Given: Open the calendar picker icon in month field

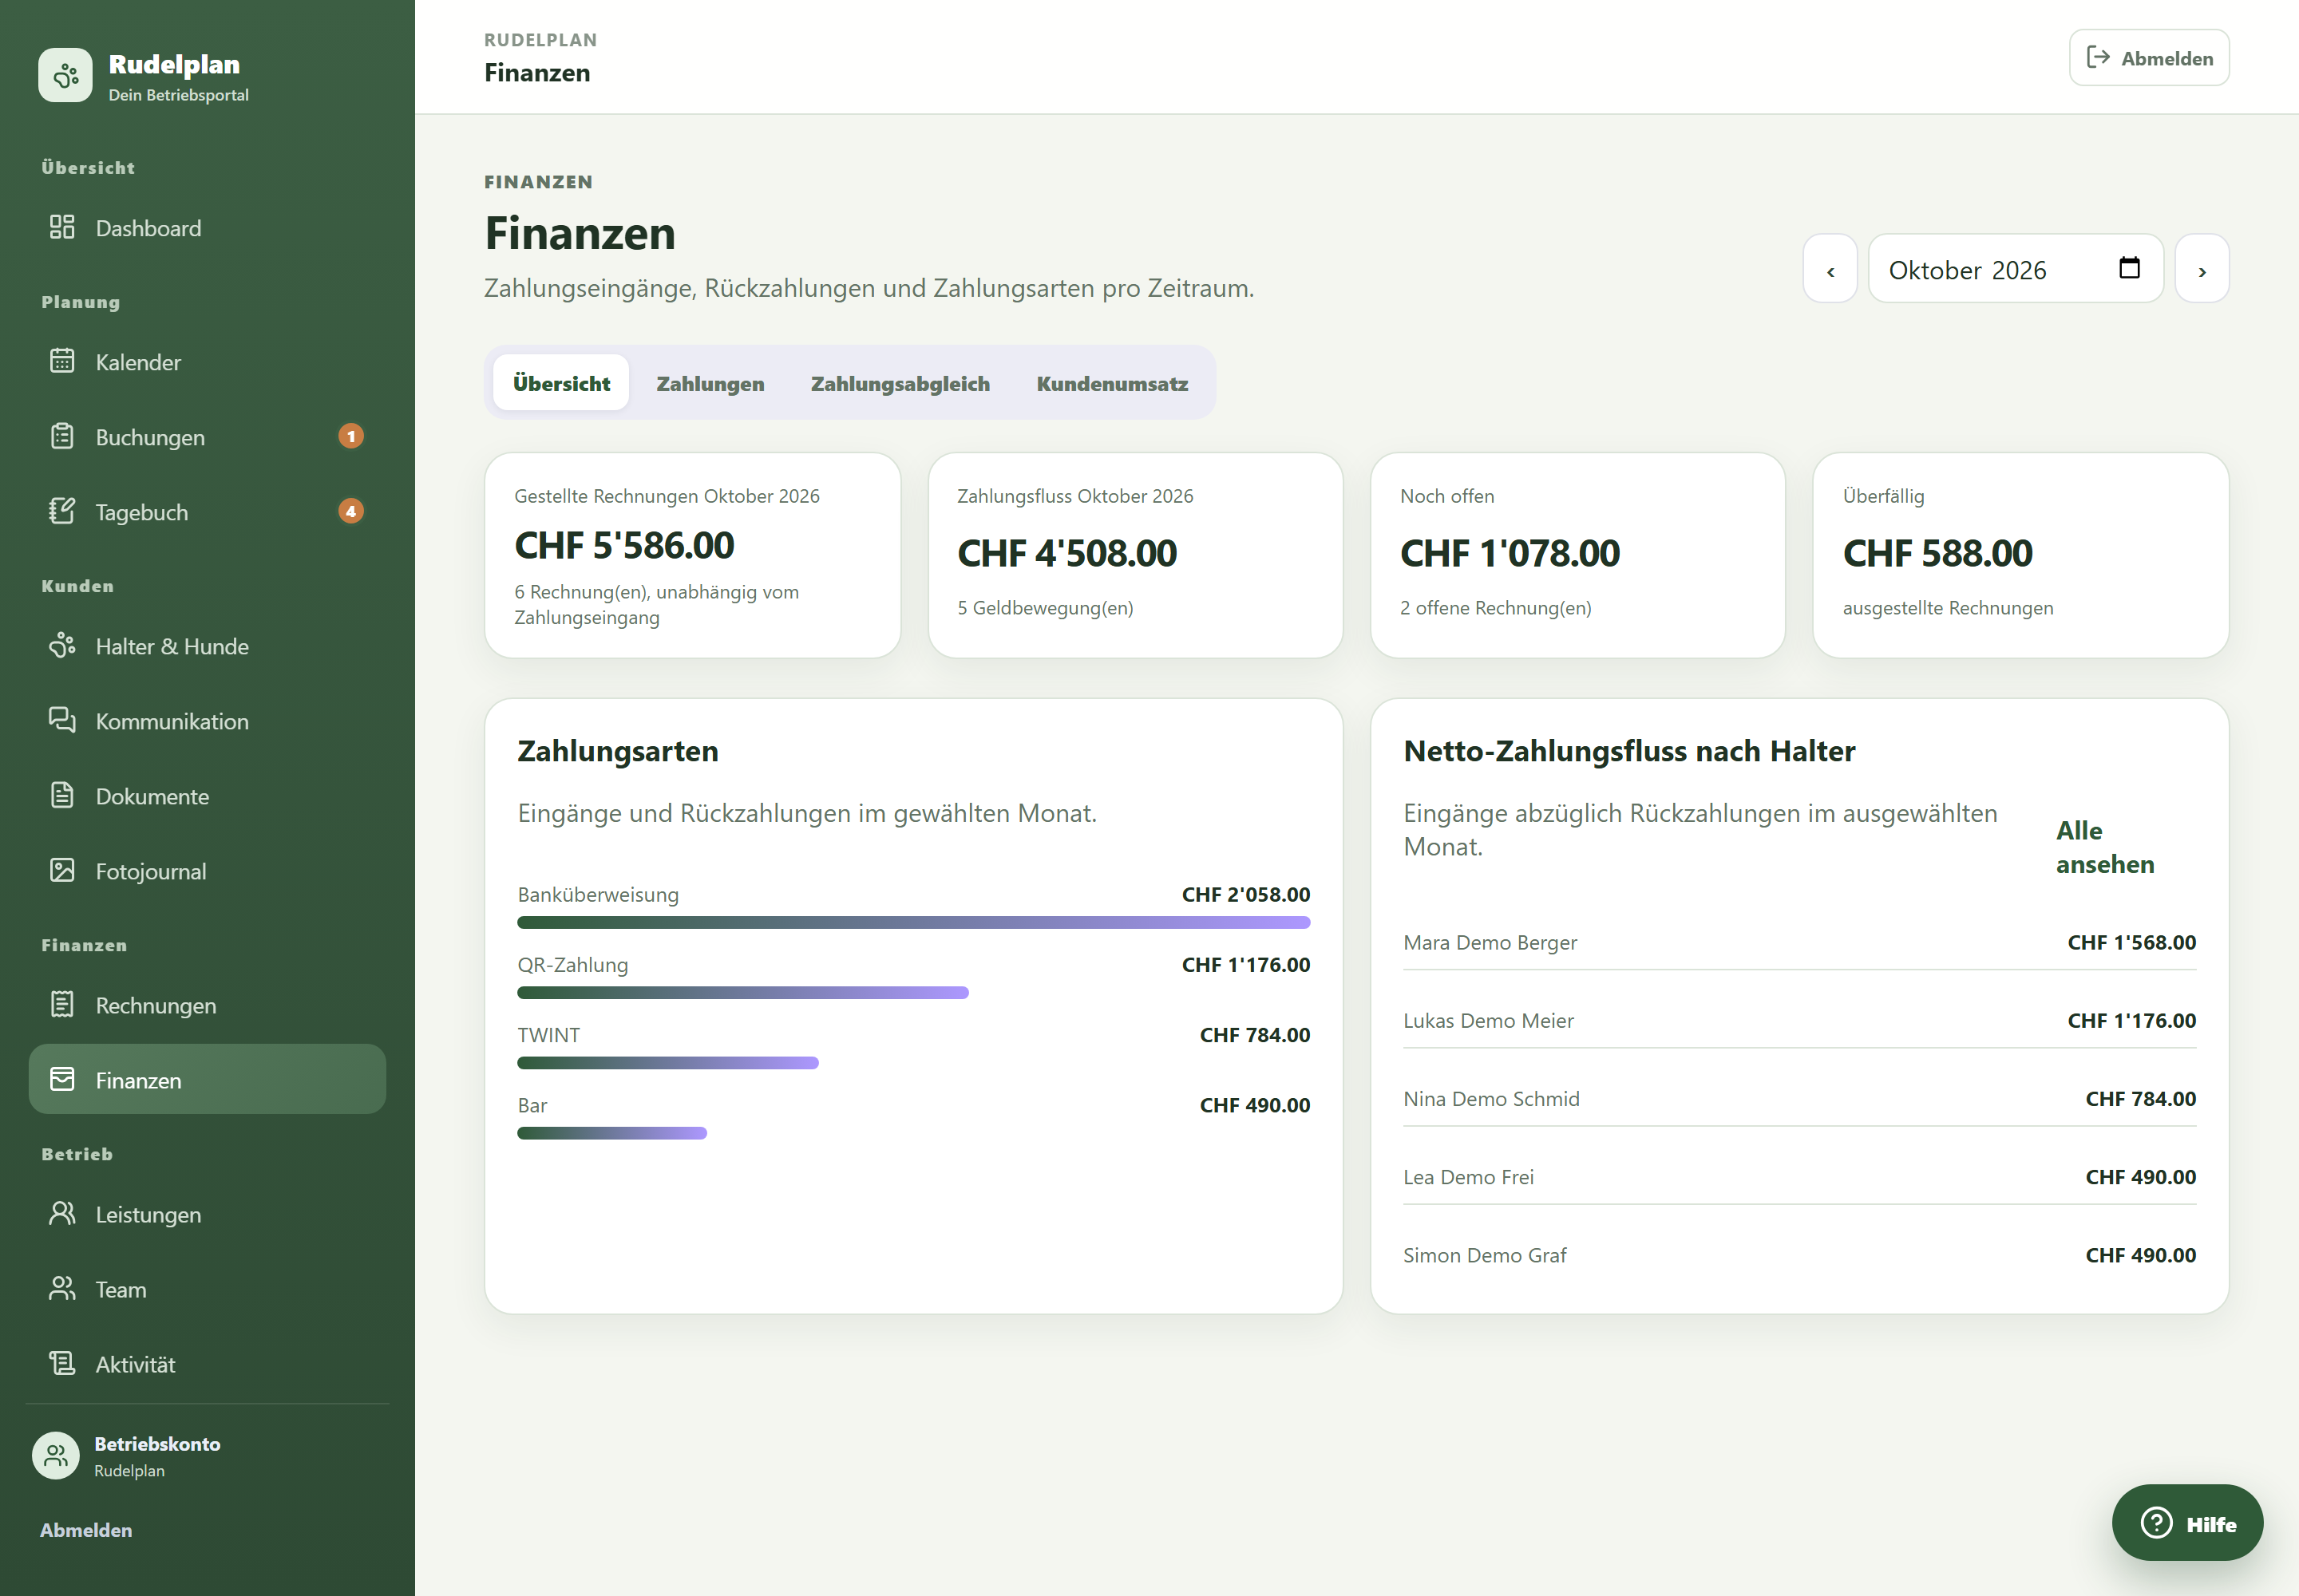Looking at the screenshot, I should pos(2129,268).
